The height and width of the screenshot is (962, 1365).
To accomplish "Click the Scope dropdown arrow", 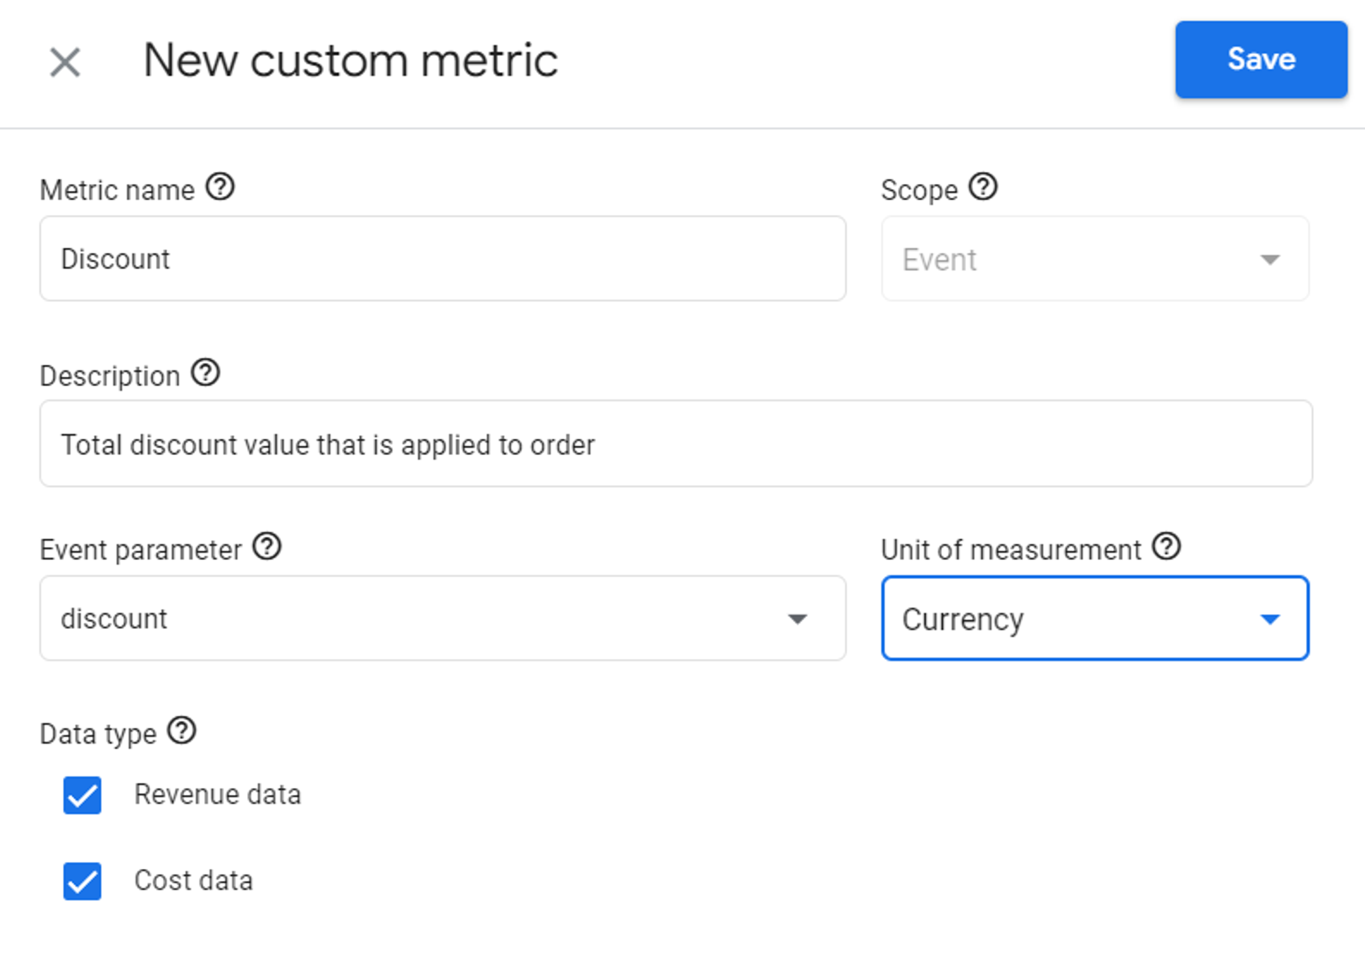I will tap(1270, 260).
